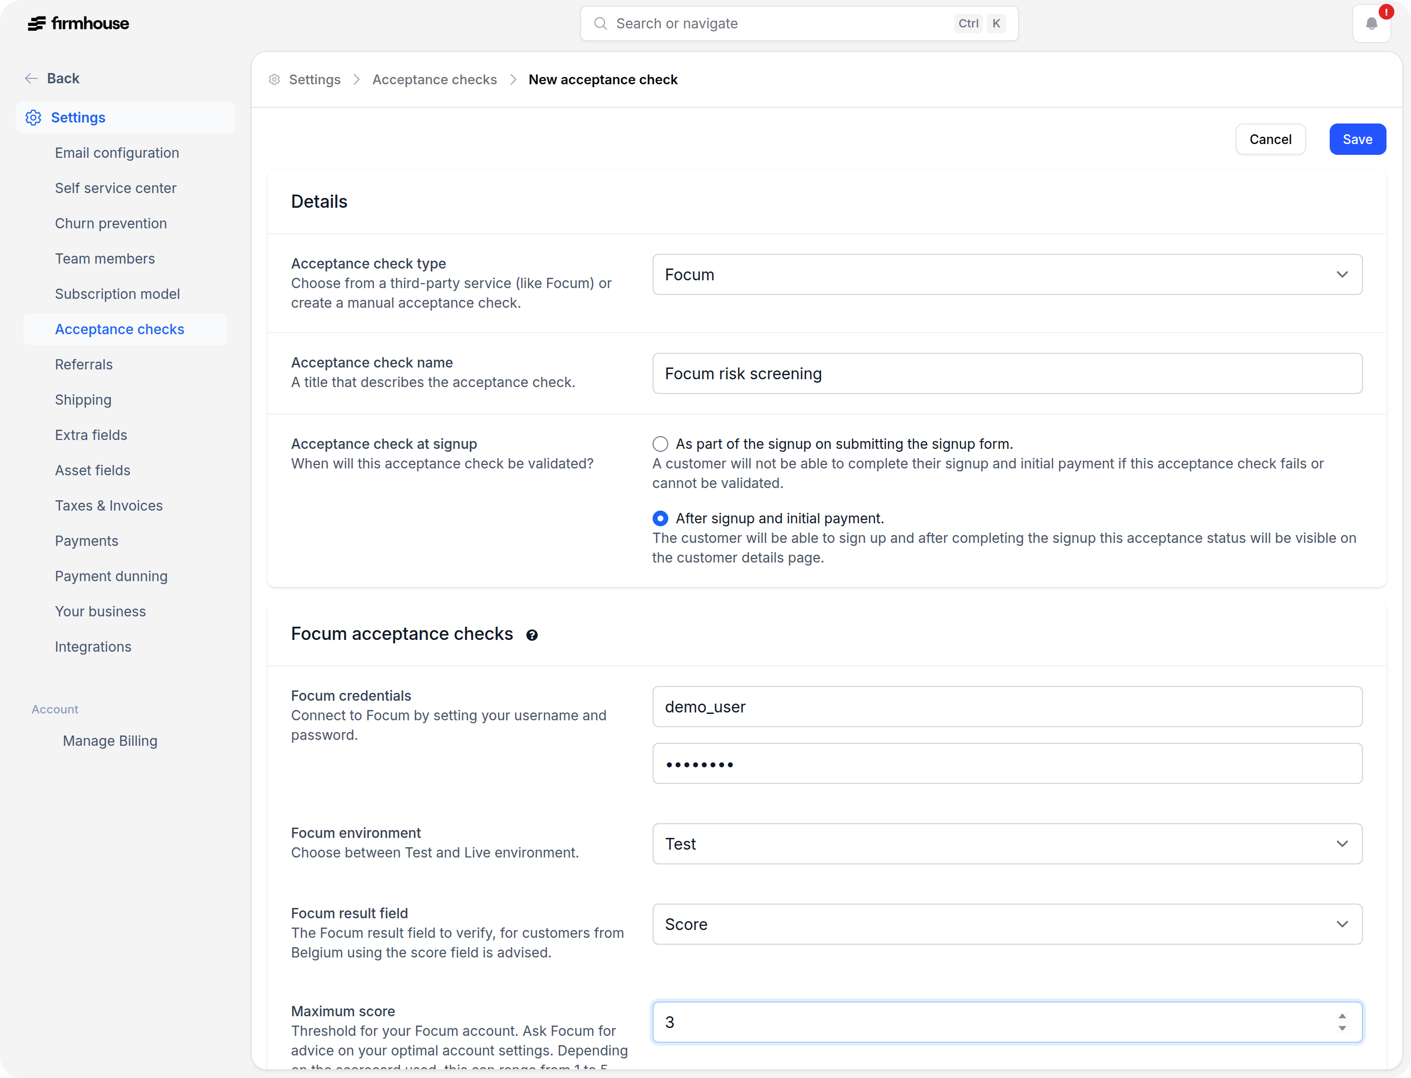Open Team members page
Screen dimensions: 1411x1078
click(105, 259)
